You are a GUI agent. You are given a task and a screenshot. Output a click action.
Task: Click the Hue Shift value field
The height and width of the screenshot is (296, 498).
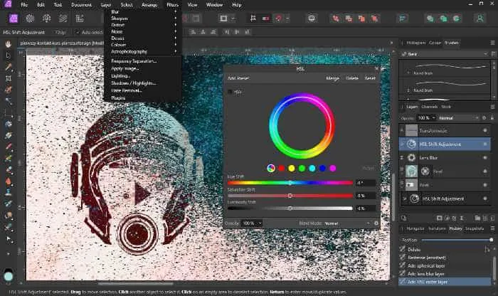pyautogui.click(x=366, y=183)
